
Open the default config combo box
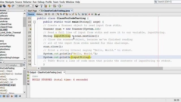click(25, 6)
